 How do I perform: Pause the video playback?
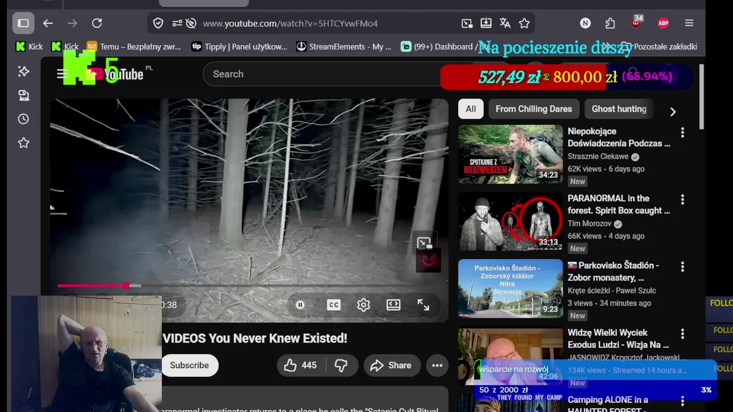point(300,305)
